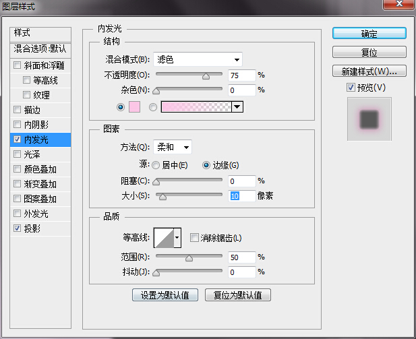
Task: Click the contour curve thumbnail
Action: [x=163, y=237]
